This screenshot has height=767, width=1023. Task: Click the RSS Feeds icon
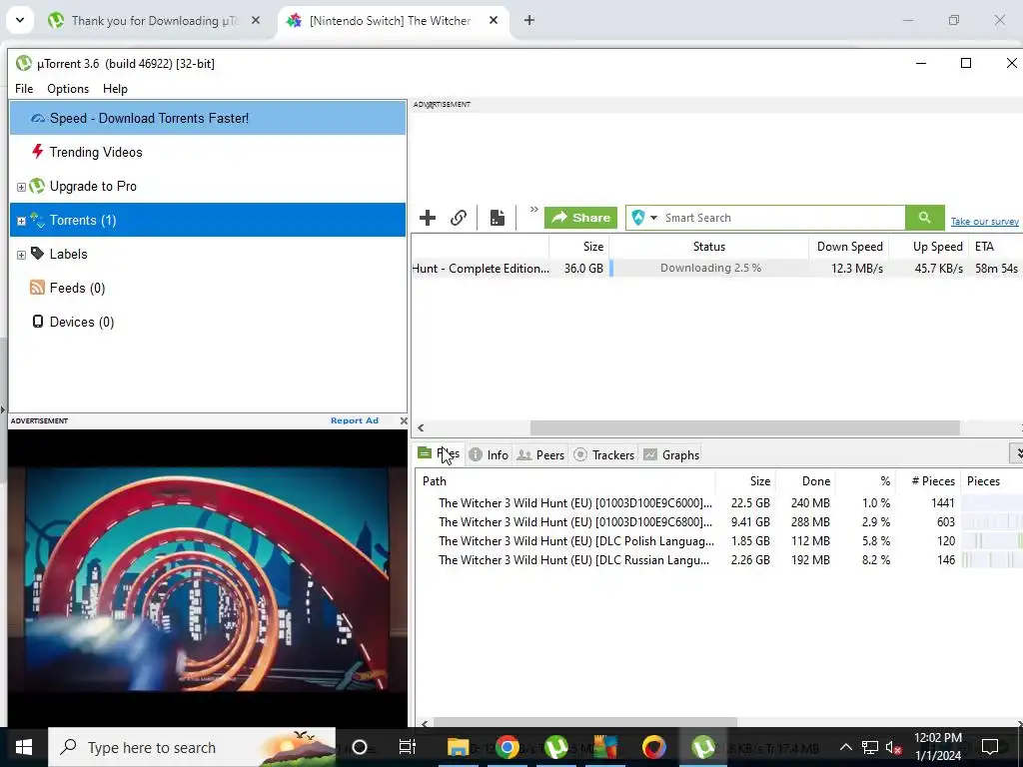tap(37, 287)
